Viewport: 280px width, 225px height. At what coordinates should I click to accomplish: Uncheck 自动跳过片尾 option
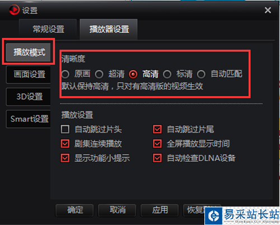click(x=157, y=129)
